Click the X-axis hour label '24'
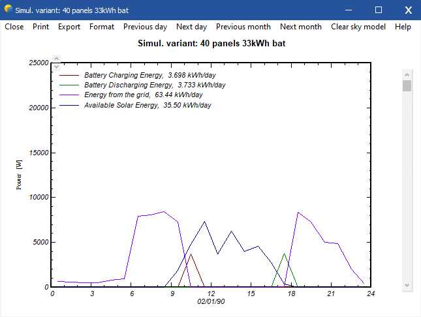The image size is (421, 317). [x=371, y=294]
